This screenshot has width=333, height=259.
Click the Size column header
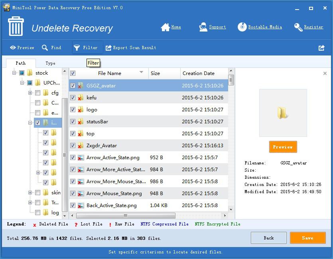coord(164,73)
